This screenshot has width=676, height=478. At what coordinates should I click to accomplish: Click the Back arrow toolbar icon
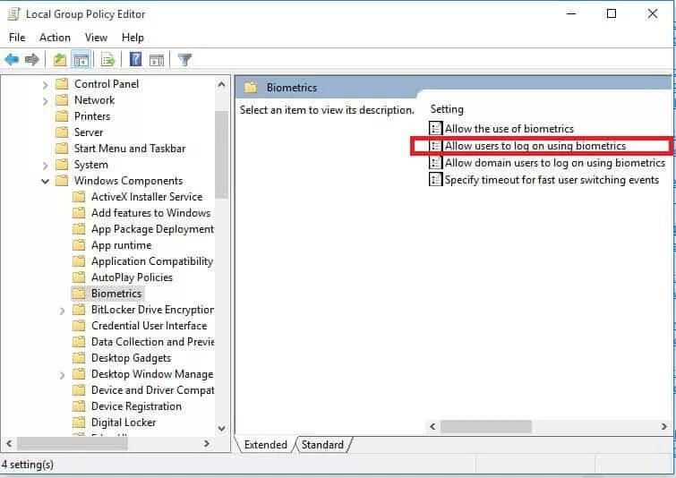(x=12, y=59)
